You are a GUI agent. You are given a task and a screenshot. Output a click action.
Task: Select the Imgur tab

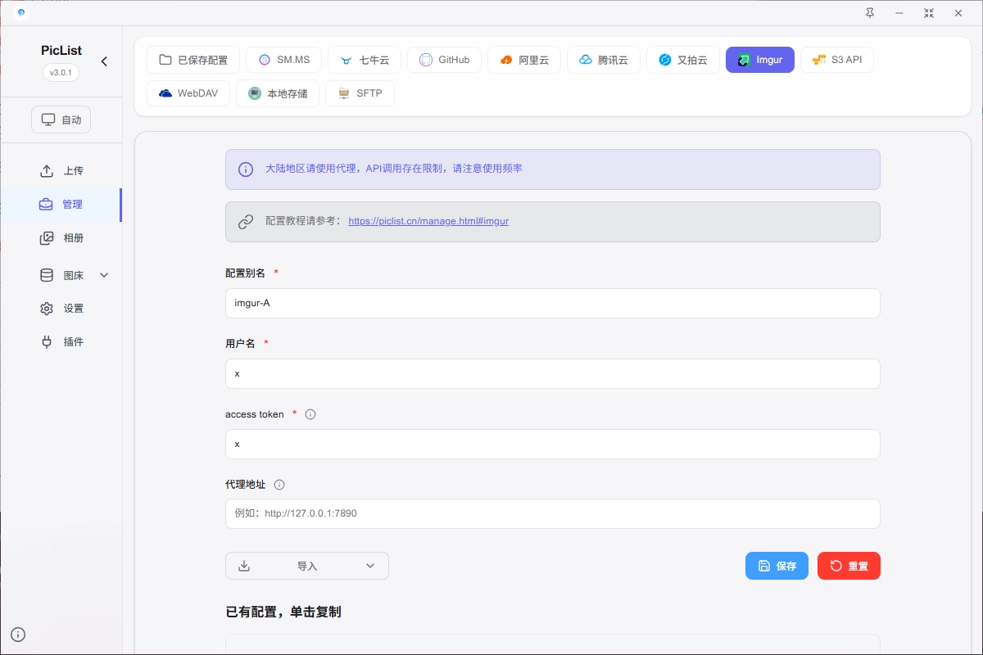[x=759, y=60]
